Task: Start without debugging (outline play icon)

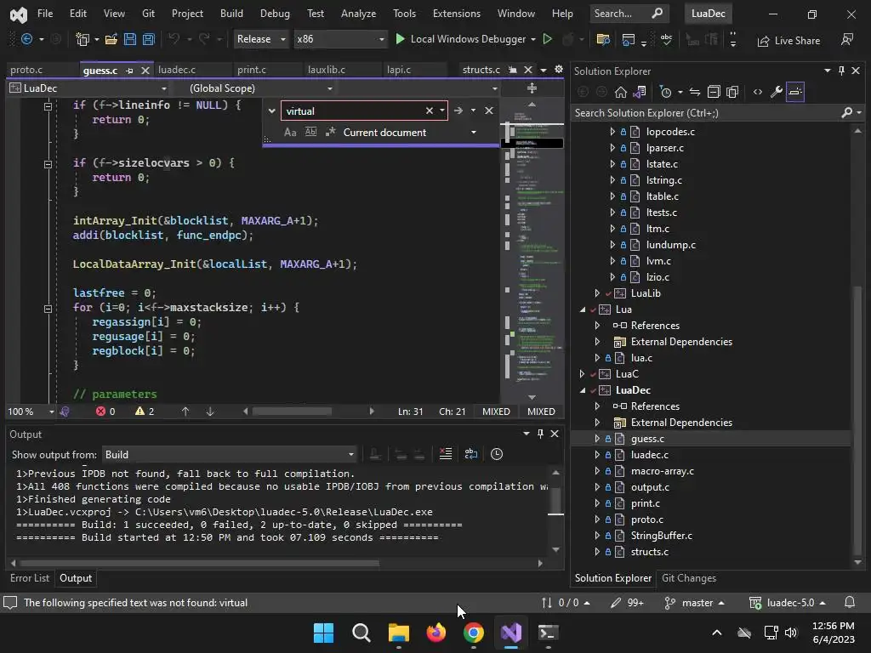Action: pos(547,39)
